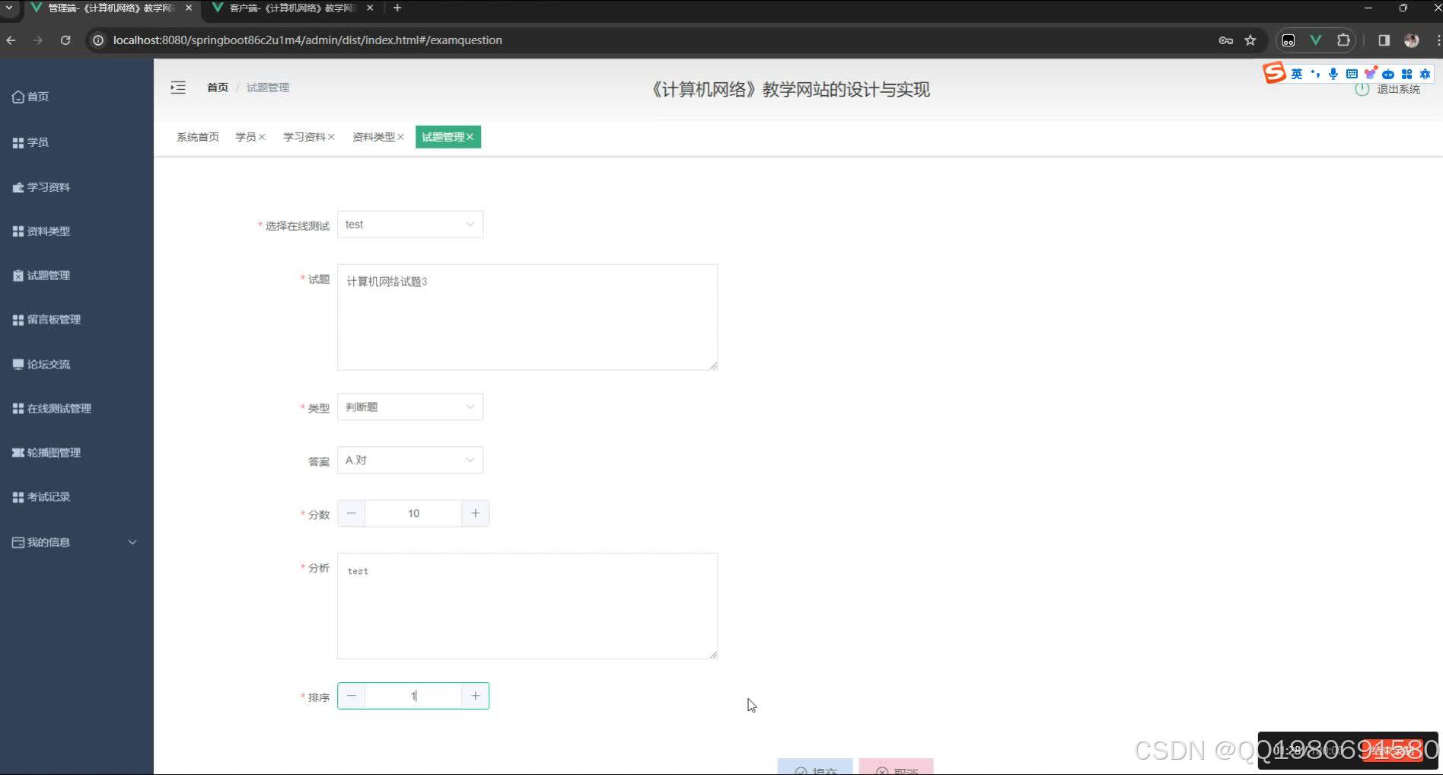Click into the 试题 text area

click(x=527, y=317)
